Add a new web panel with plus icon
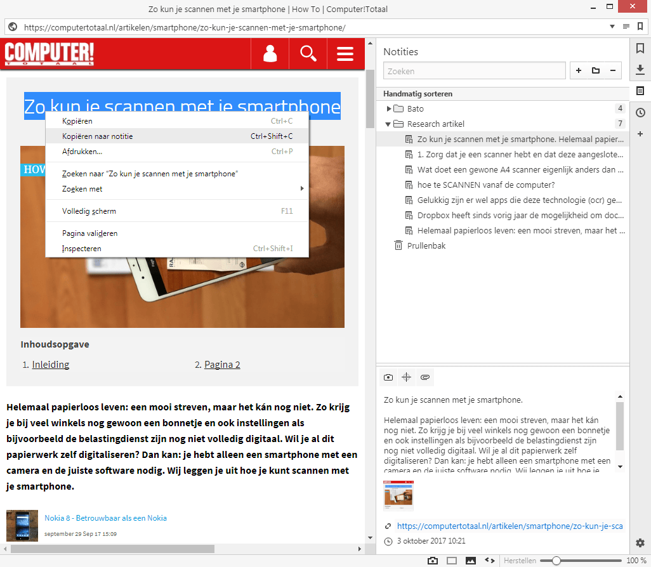This screenshot has height=567, width=651. tap(640, 134)
